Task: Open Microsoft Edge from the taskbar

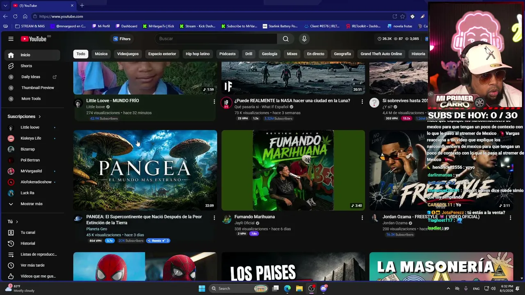Action: [x=288, y=288]
